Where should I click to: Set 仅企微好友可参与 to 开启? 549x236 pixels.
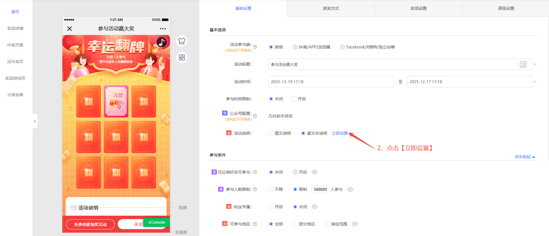(x=295, y=172)
